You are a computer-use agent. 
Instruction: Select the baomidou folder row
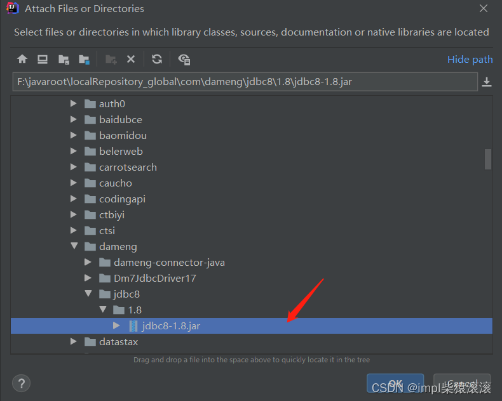tap(252, 136)
